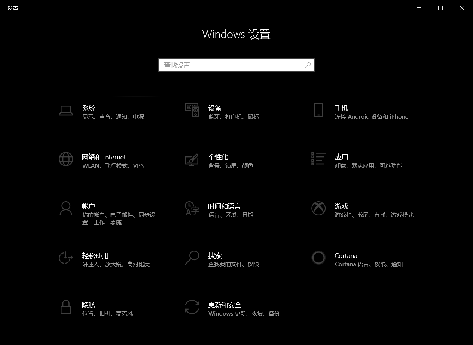Open the 帐户 settings title
Screen dimensions: 473x345
(x=89, y=206)
